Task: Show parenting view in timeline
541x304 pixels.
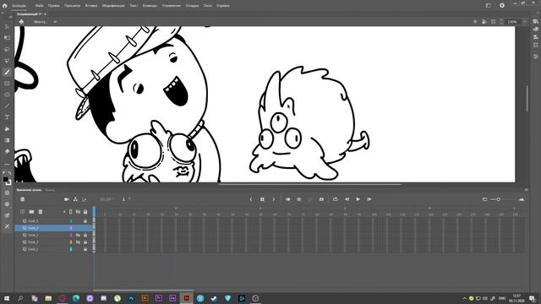Action: tap(75, 199)
